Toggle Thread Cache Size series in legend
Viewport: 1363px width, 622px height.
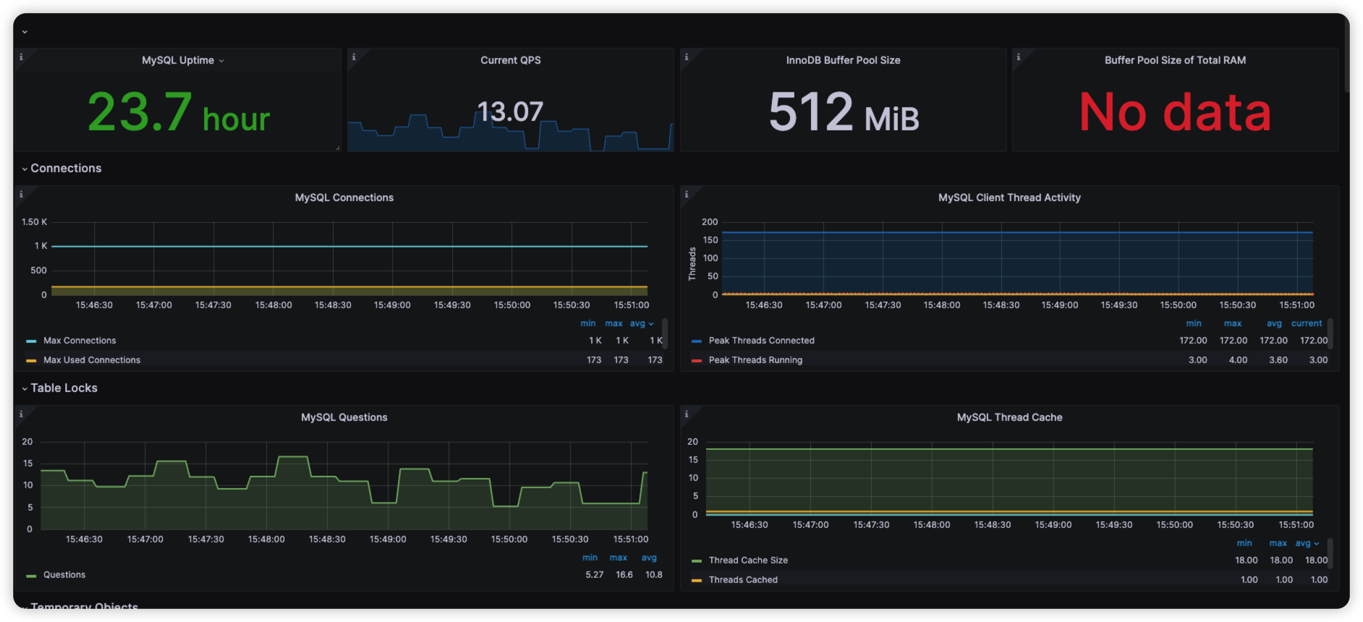point(748,561)
